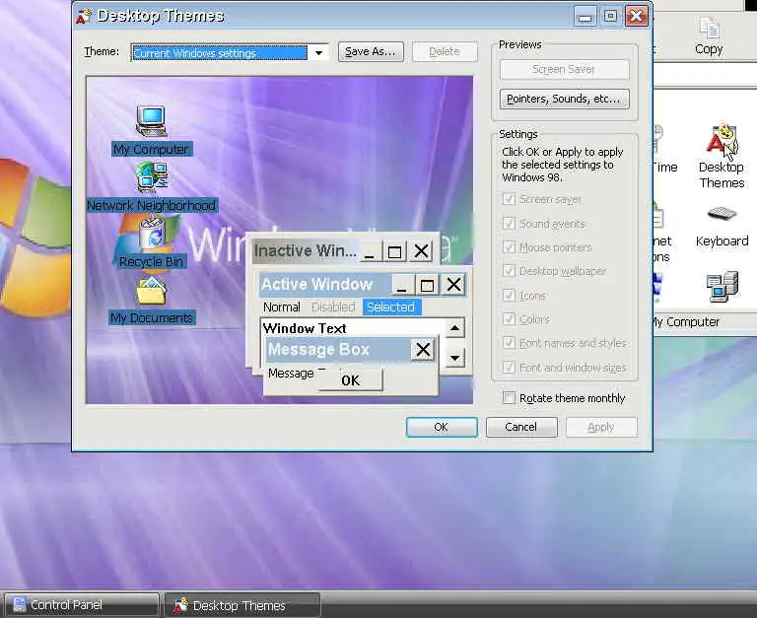
Task: Click Cancel button
Action: tap(520, 428)
